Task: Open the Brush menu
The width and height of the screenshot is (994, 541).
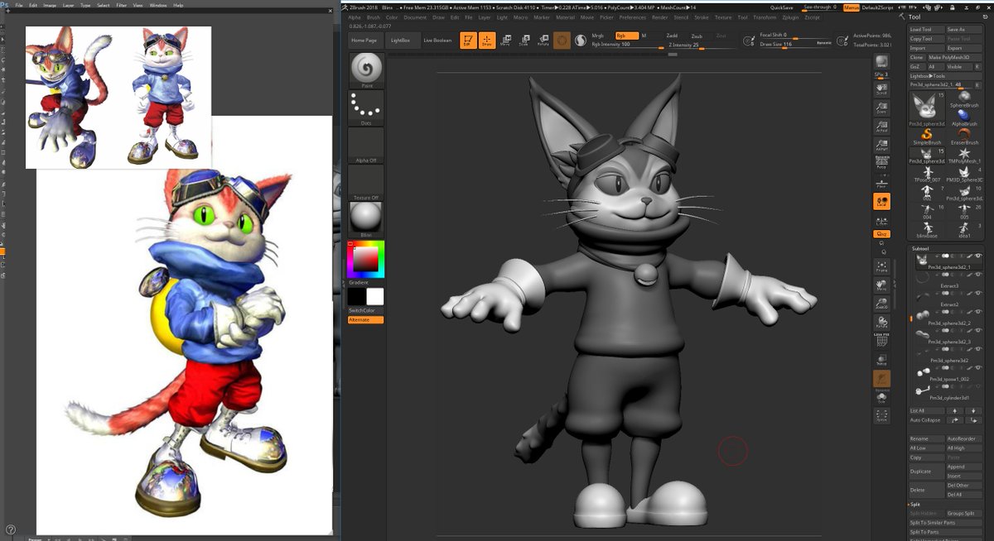Action: 374,17
